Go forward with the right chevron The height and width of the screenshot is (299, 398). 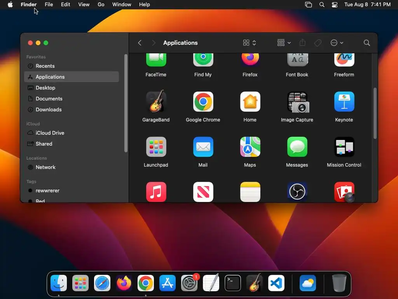[x=154, y=43]
